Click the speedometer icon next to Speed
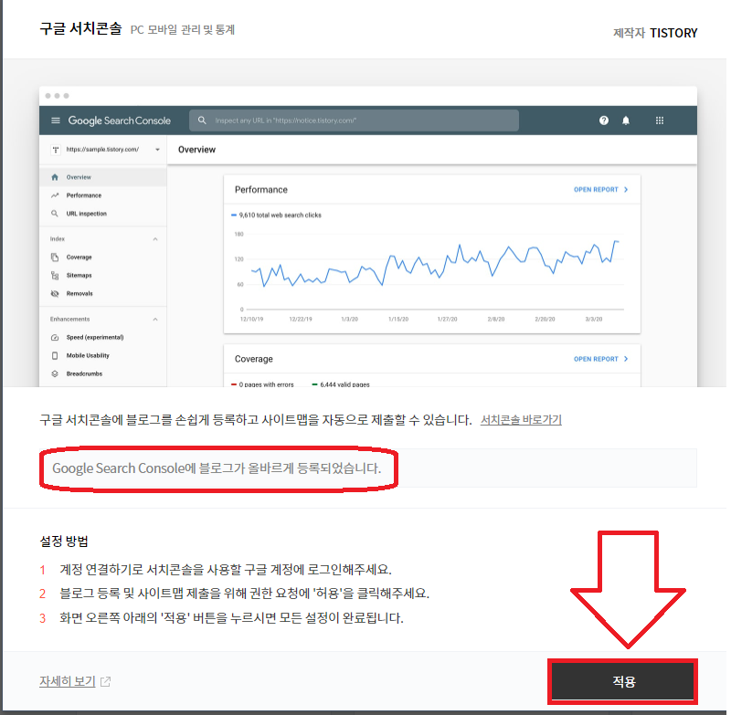731x715 pixels. point(55,337)
